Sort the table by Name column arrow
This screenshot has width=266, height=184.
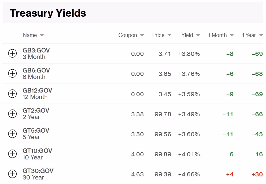coord(42,35)
